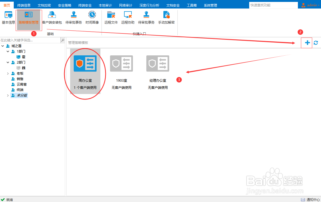Select 策略模板管理 in the ribbon
The width and height of the screenshot is (321, 202).
(29, 20)
